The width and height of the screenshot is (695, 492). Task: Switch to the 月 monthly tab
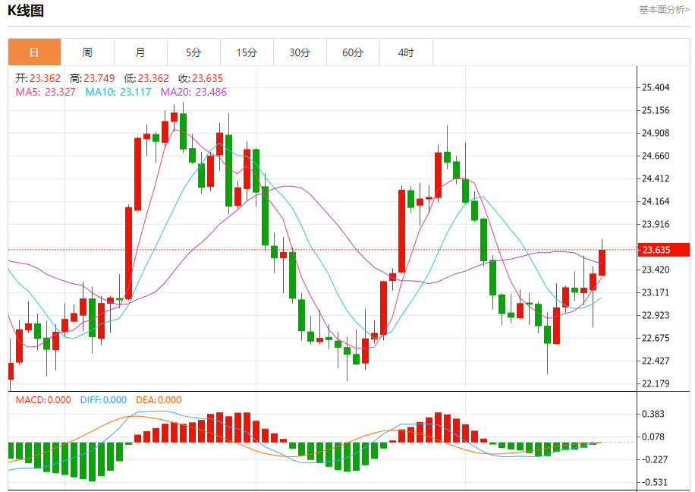coord(140,52)
